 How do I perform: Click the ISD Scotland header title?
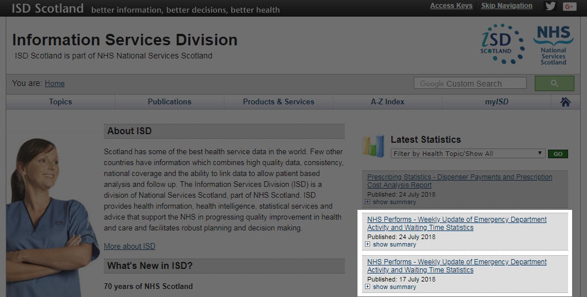[x=48, y=8]
